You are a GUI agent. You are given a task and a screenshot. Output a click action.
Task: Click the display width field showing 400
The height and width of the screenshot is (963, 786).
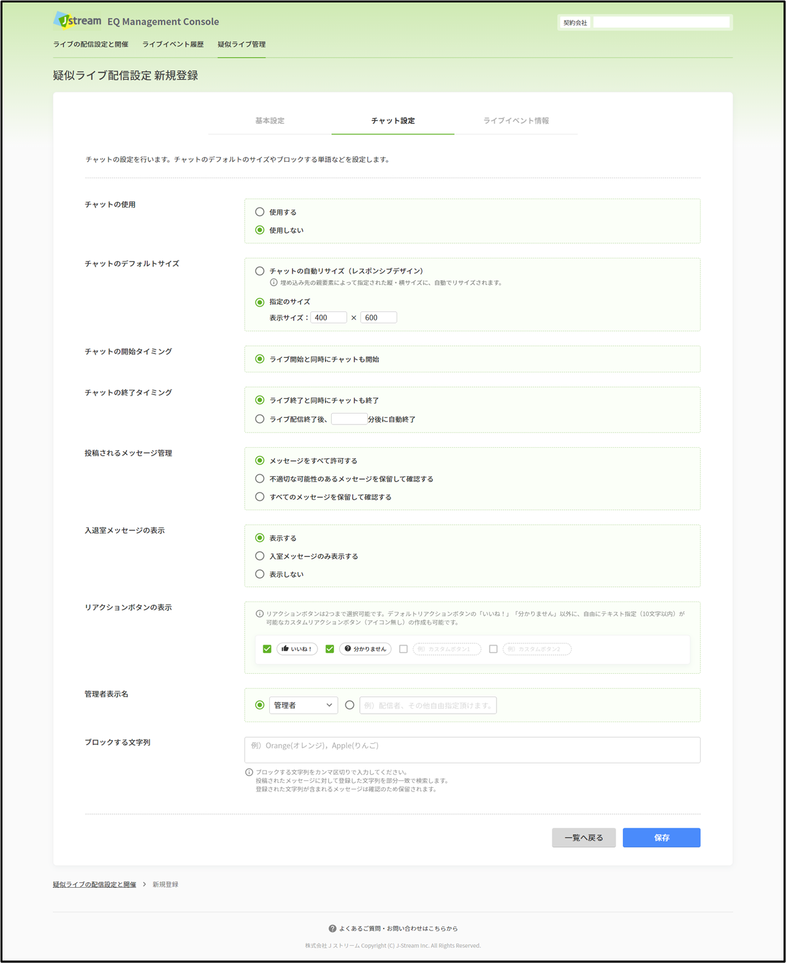point(329,317)
